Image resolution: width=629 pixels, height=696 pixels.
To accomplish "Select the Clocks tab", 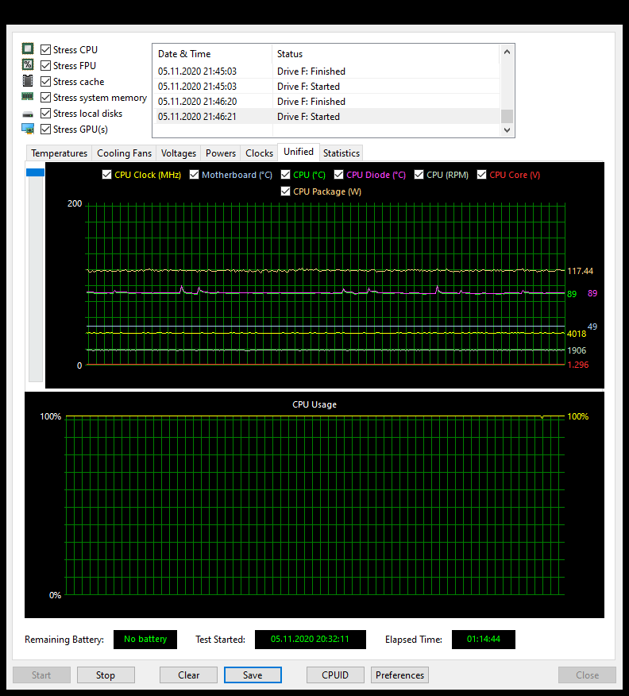I will [259, 153].
